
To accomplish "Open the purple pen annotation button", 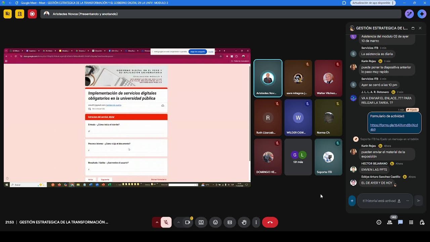I will [409, 14].
